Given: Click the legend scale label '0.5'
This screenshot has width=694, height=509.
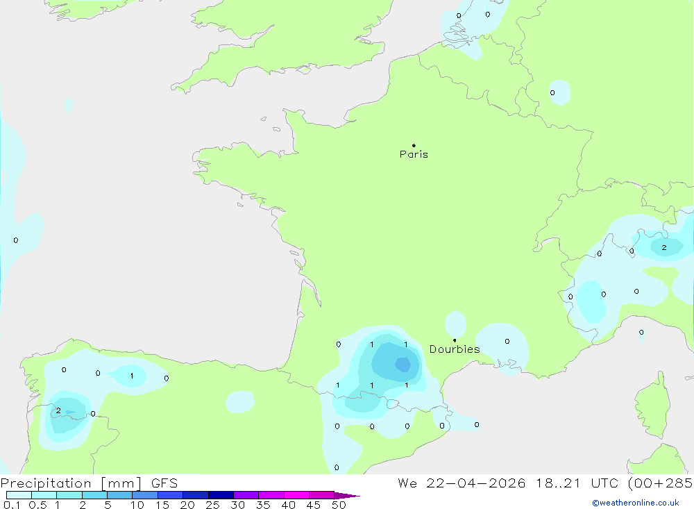Looking at the screenshot, I should (x=37, y=505).
